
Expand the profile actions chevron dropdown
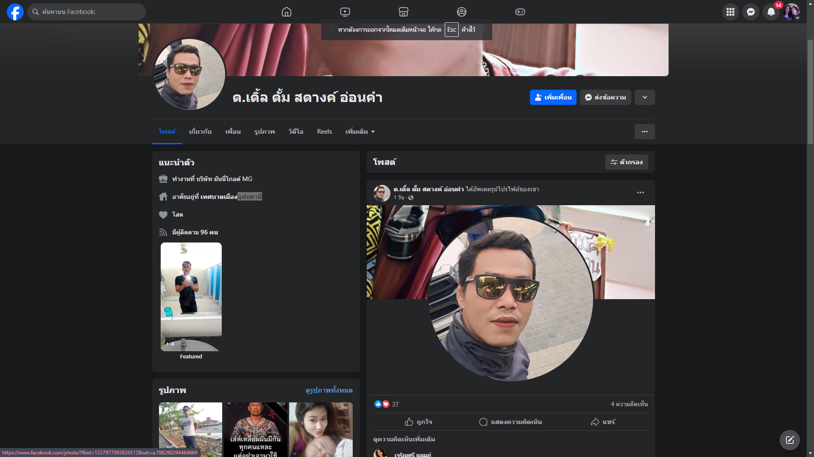pyautogui.click(x=645, y=97)
